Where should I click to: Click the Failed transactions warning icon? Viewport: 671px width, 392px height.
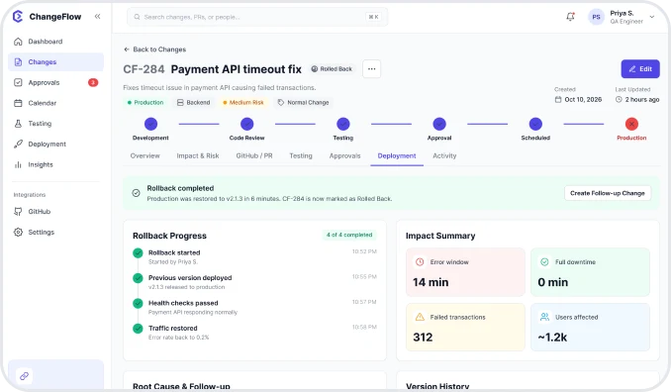(420, 317)
